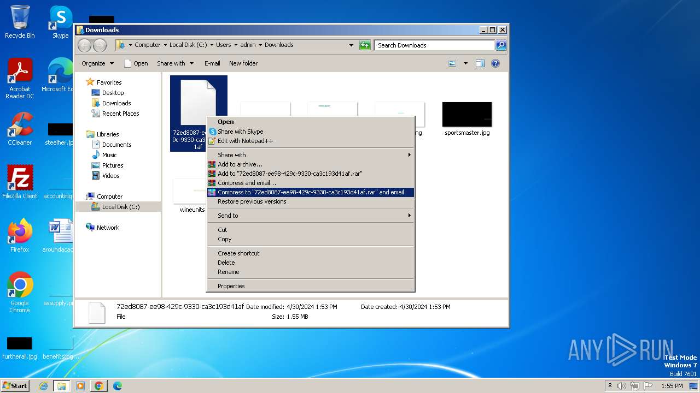Open Properties from the context menu
Image resolution: width=700 pixels, height=393 pixels.
point(310,286)
